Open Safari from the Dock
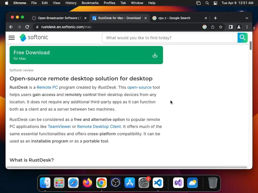The width and height of the screenshot is (258, 193). point(73,183)
